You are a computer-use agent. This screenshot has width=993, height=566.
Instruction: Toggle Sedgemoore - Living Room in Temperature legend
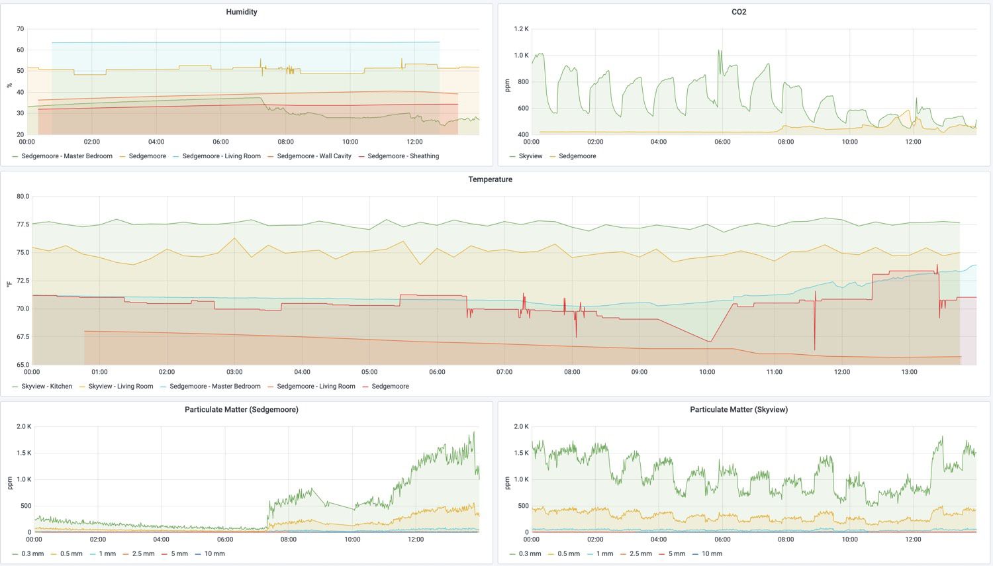tap(316, 387)
